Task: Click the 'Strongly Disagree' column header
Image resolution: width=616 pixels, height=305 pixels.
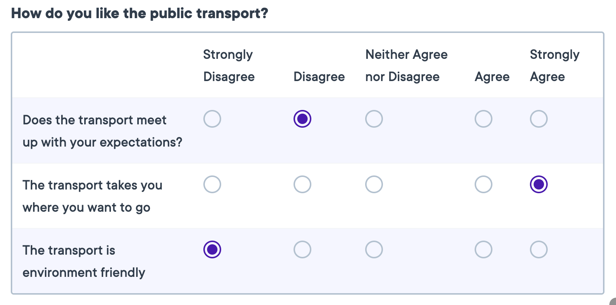Action: point(229,66)
